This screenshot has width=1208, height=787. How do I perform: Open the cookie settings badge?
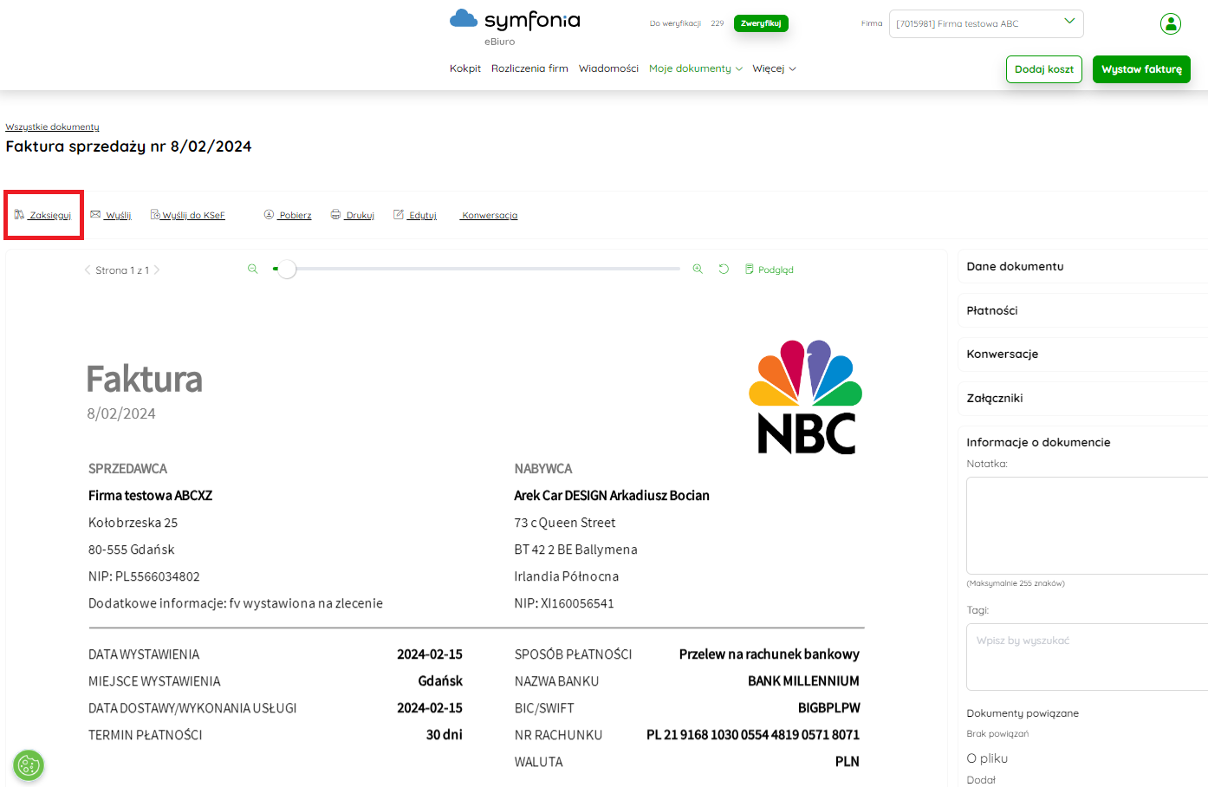[29, 765]
